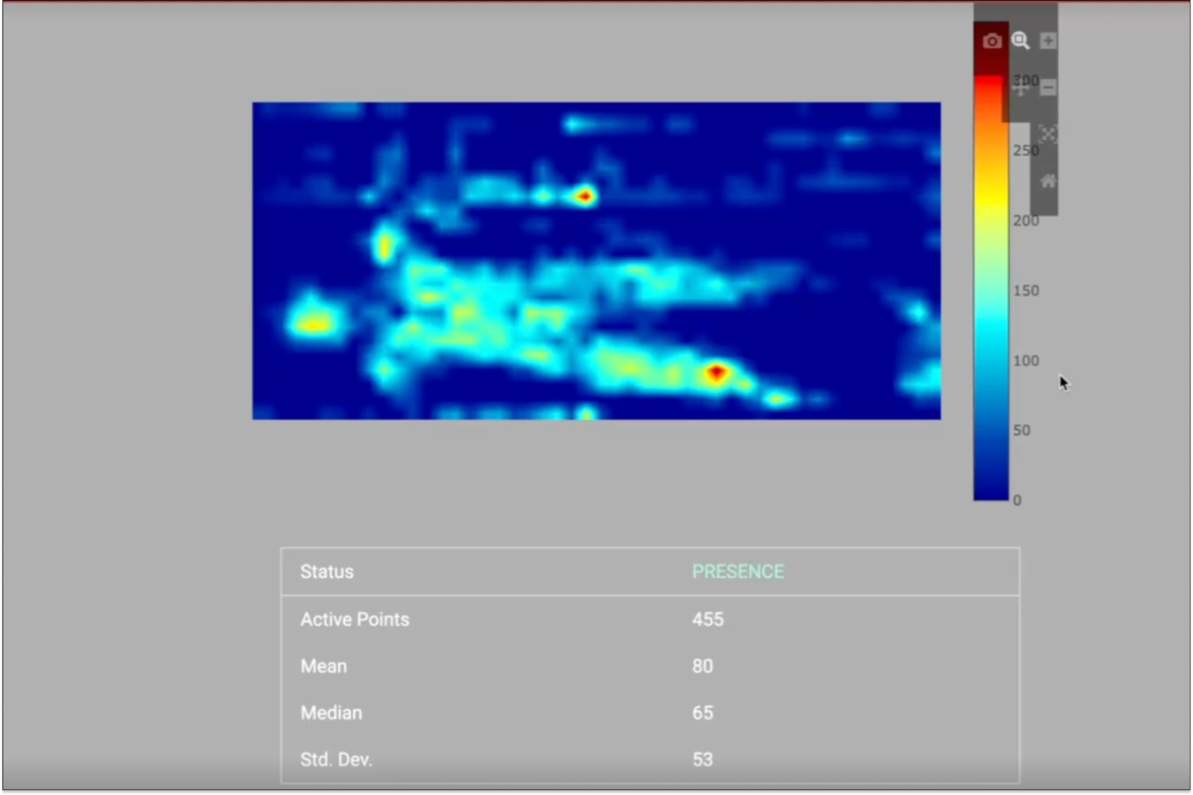Click the 50 tick label on colorbar
Image resolution: width=1193 pixels, height=795 pixels.
coord(1022,430)
